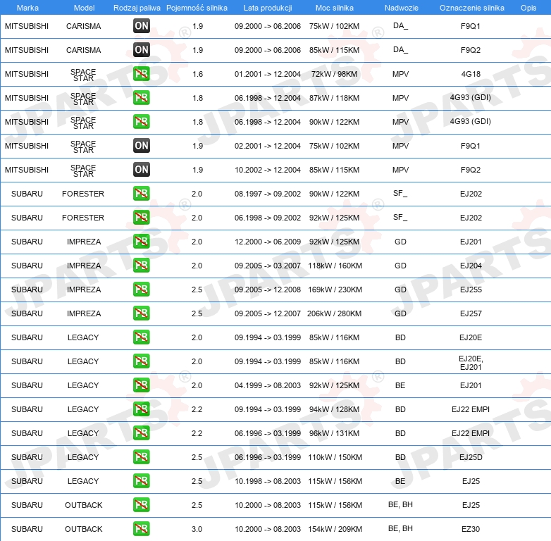Select engine code EJ25D
This screenshot has width=551, height=541.
(x=471, y=457)
